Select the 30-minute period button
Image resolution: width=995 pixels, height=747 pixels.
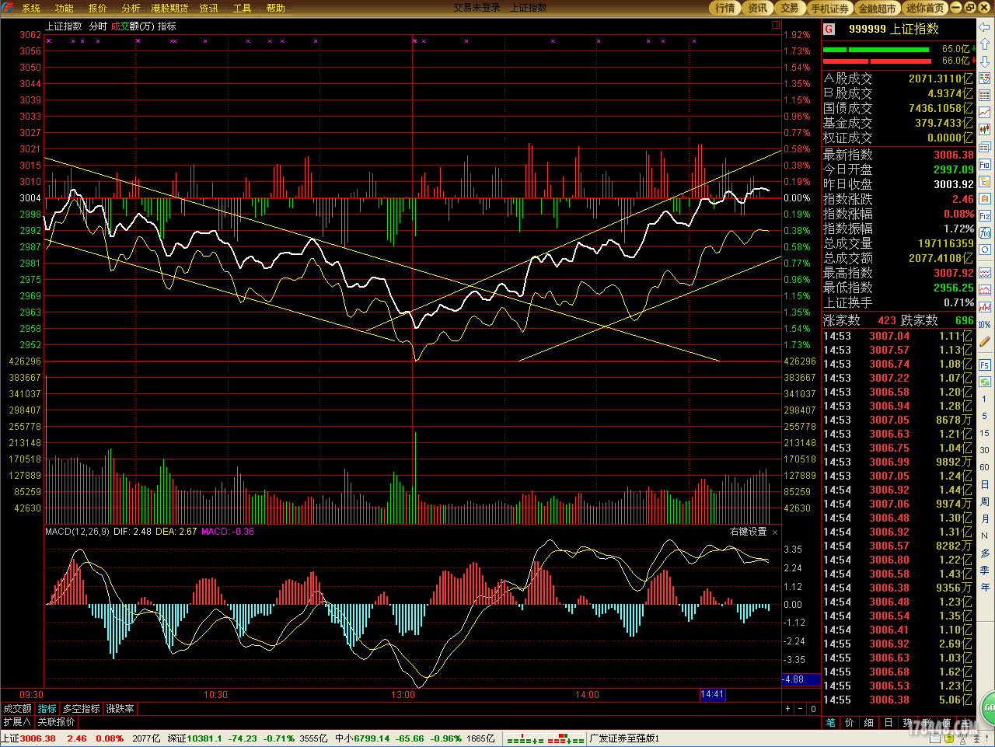coord(985,450)
